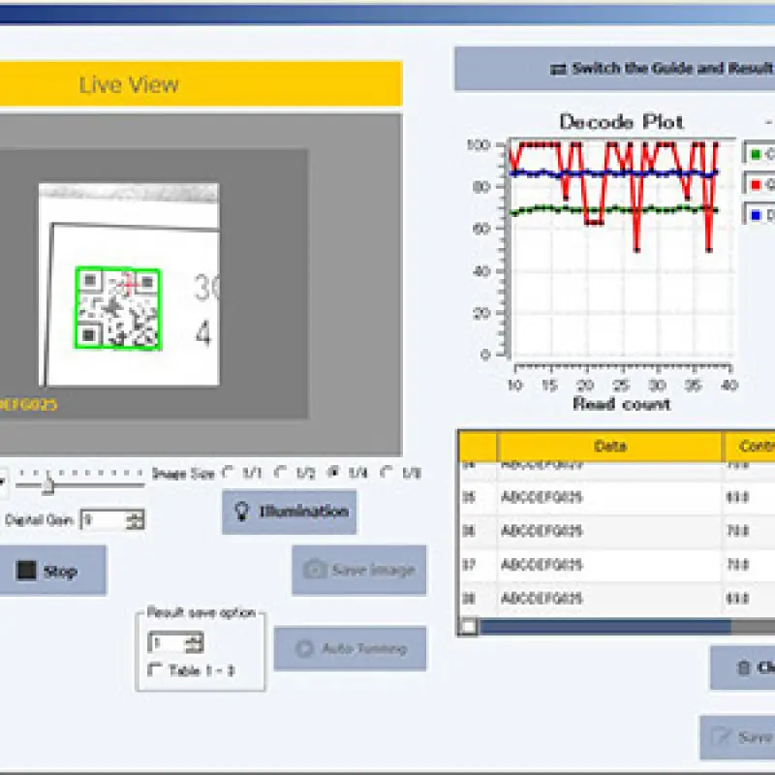Image resolution: width=775 pixels, height=775 pixels.
Task: Select row 35 in the results table
Action: tap(617, 497)
